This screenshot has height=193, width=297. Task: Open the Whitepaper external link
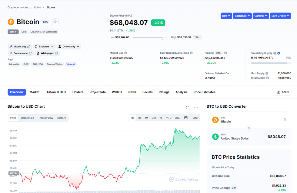click(x=48, y=53)
